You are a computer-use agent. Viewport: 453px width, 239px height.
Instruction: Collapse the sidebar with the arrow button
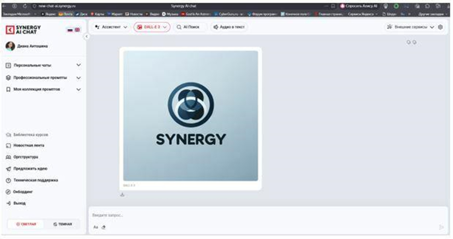click(86, 37)
